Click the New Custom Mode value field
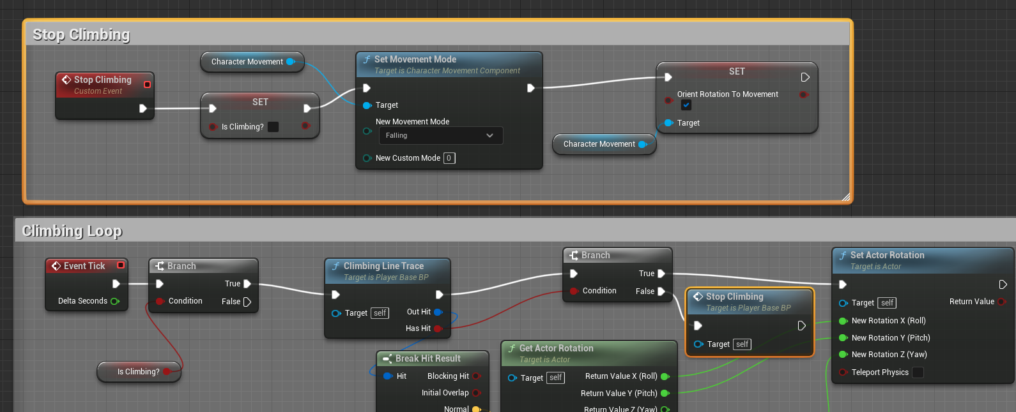Viewport: 1016px width, 412px height. coord(449,158)
